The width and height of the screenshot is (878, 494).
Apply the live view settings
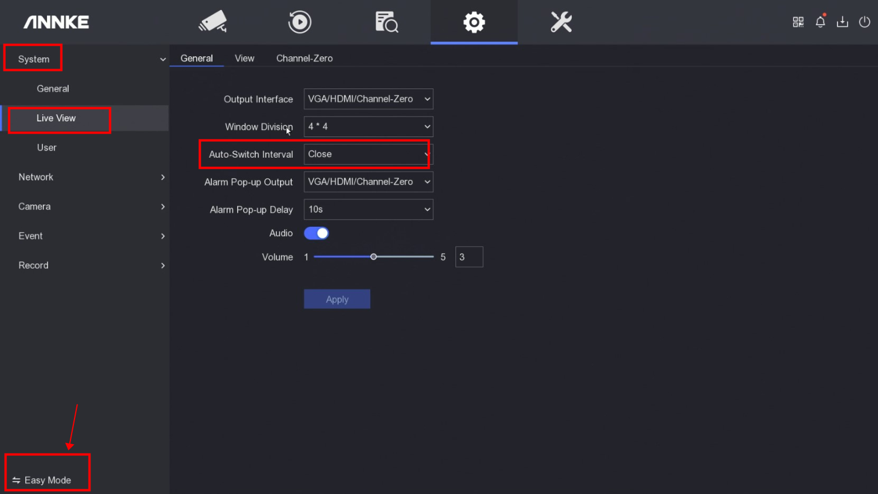[x=337, y=299]
